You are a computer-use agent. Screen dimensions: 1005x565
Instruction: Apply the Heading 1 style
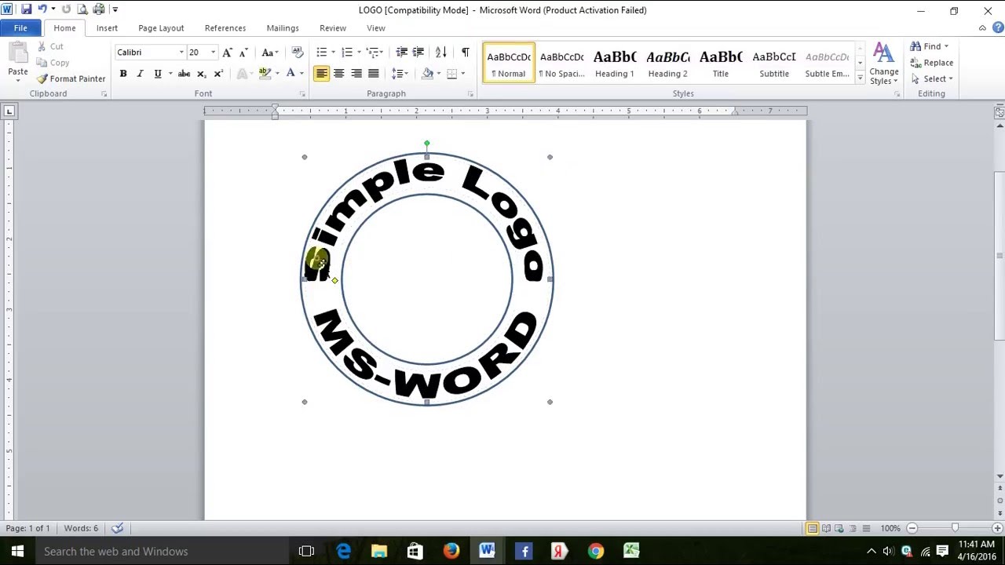615,64
